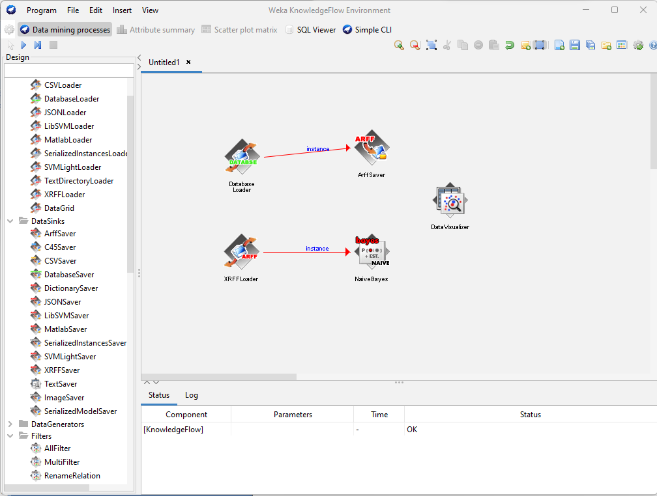
Task: Select the Untitled1 flow tab
Action: click(164, 62)
